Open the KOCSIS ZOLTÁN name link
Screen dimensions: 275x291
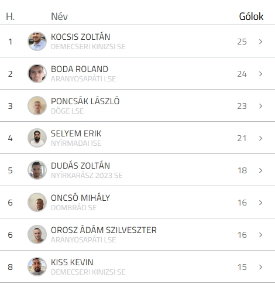click(81, 37)
